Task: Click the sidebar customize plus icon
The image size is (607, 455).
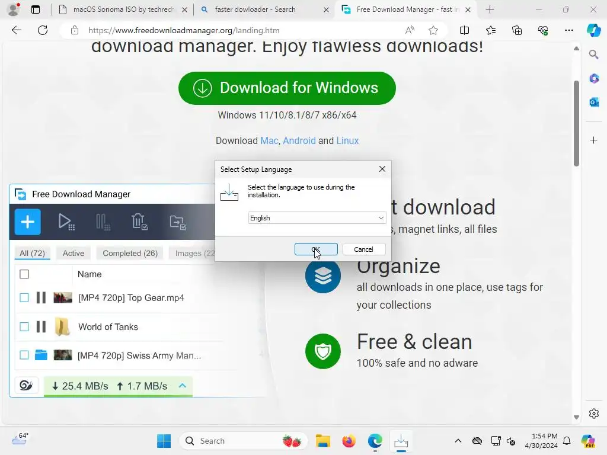Action: coord(594,140)
